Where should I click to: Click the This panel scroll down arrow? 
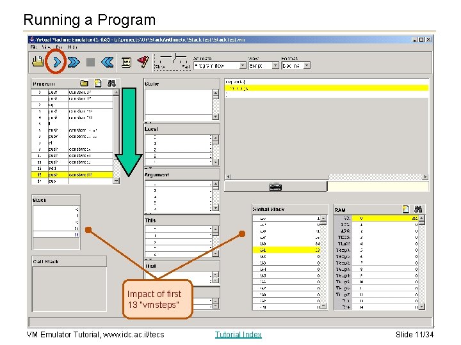[x=216, y=253]
